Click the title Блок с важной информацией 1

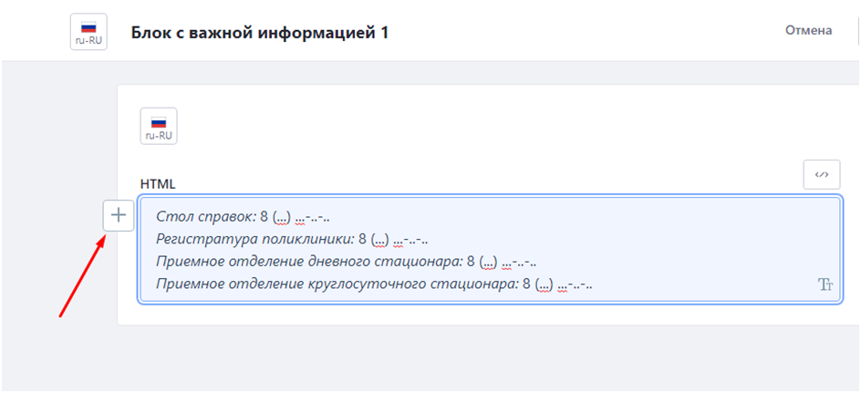[260, 32]
